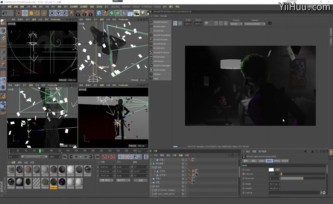Click the Width value field
This screenshot has width=333, height=204.
click(x=274, y=184)
